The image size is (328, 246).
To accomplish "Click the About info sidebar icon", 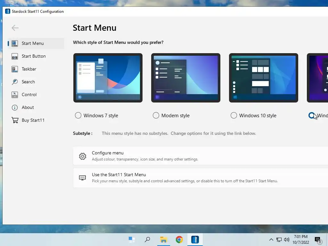I will point(15,108).
